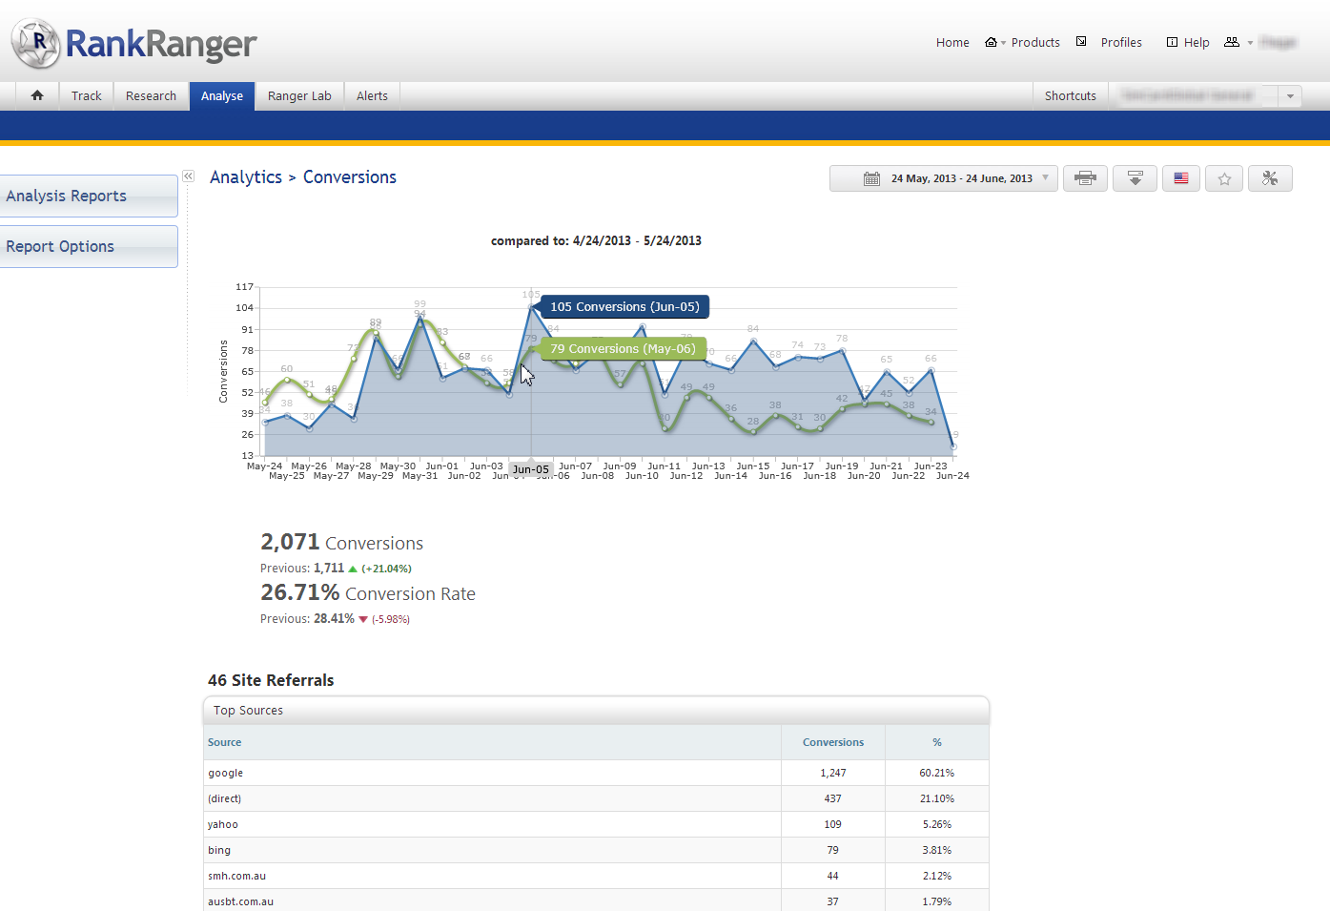Image resolution: width=1330 pixels, height=911 pixels.
Task: Click the home icon tab
Action: (37, 95)
